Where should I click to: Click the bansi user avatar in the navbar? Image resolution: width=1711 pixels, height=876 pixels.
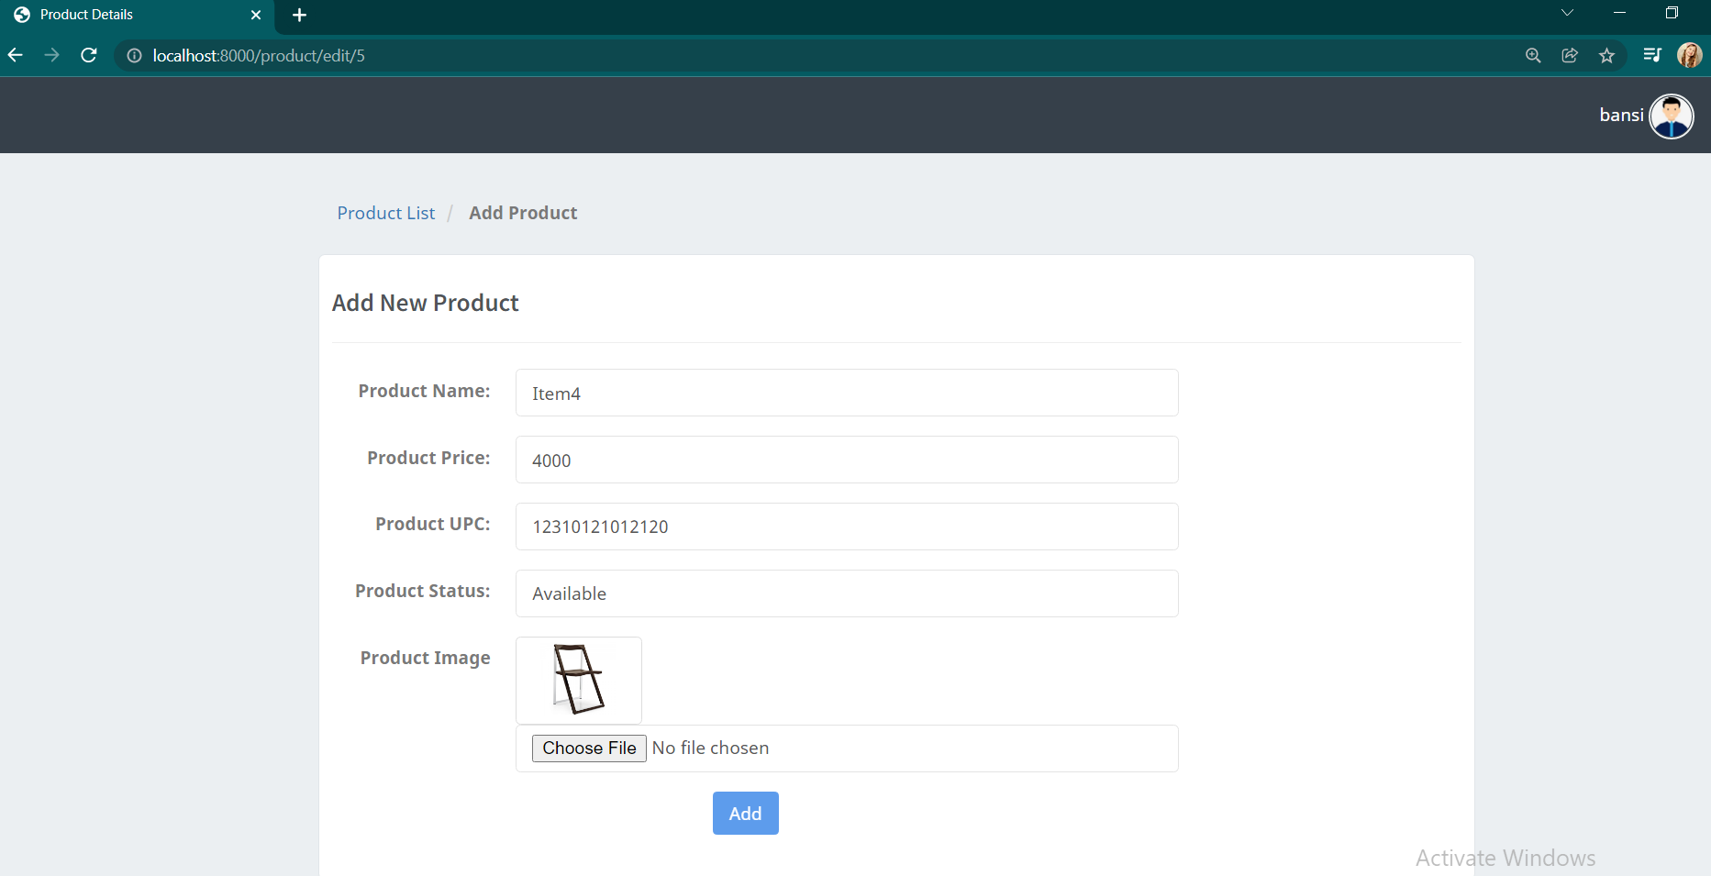click(1672, 116)
